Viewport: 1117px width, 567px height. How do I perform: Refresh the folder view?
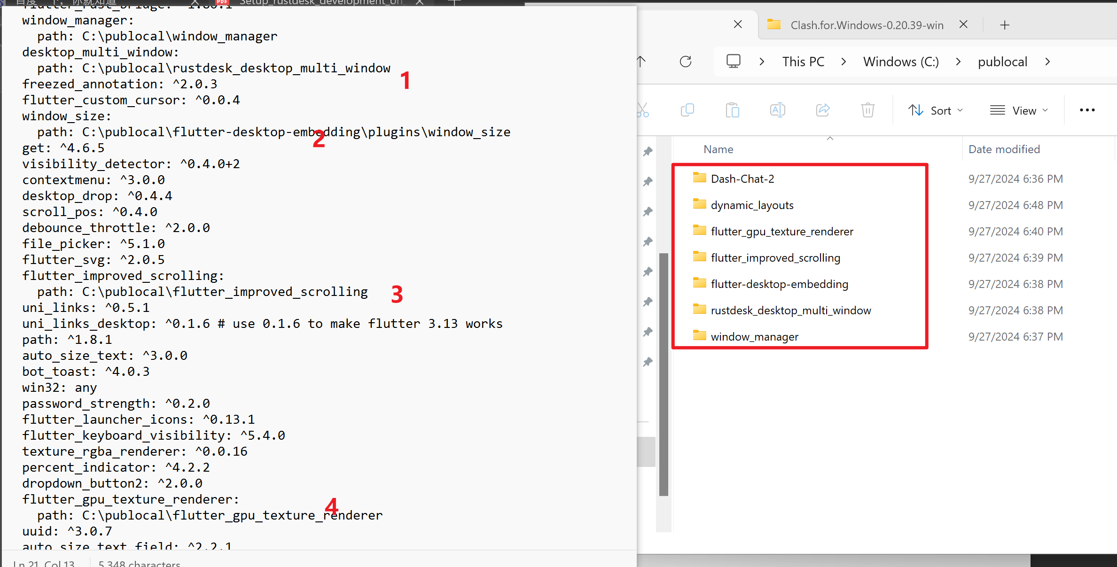(x=686, y=62)
